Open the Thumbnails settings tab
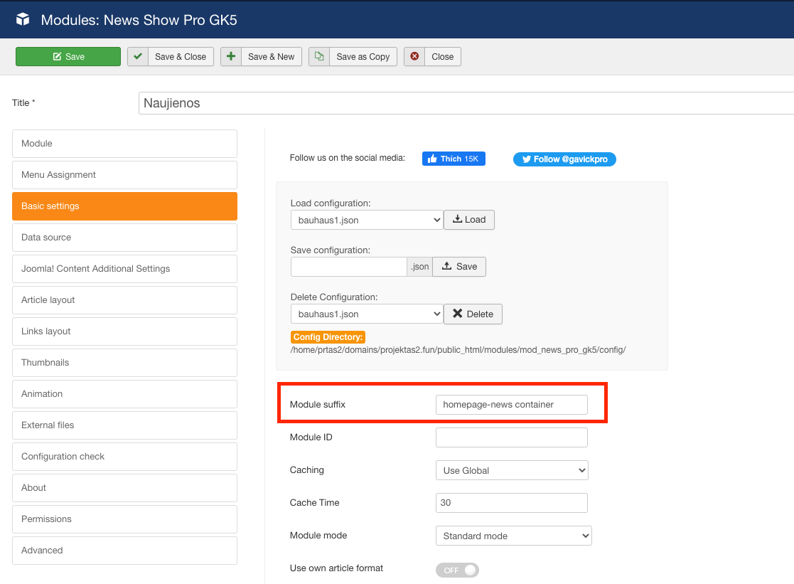This screenshot has width=794, height=584. pyautogui.click(x=124, y=363)
